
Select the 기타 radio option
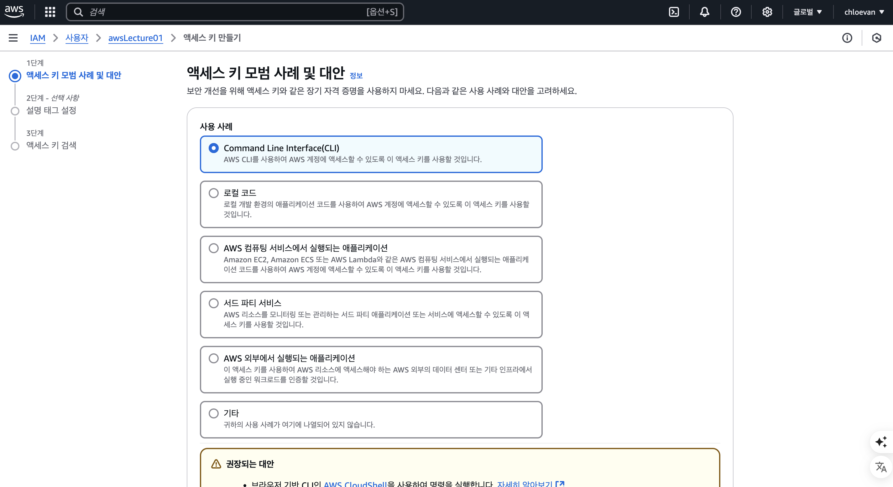tap(214, 413)
